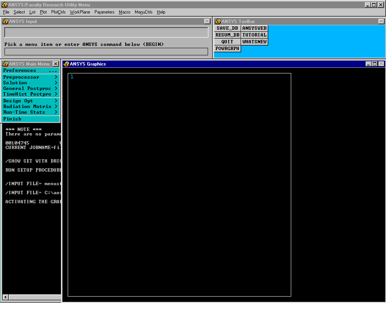The height and width of the screenshot is (309, 386).
Task: Open the MenuCtrls menu
Action: [x=143, y=12]
